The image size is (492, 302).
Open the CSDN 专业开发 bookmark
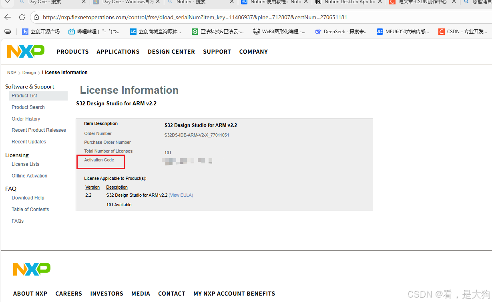pyautogui.click(x=463, y=31)
